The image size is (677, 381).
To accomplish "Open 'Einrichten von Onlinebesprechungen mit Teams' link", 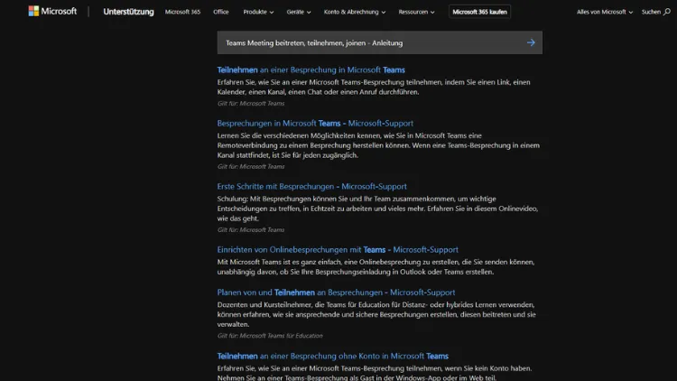I will point(338,249).
